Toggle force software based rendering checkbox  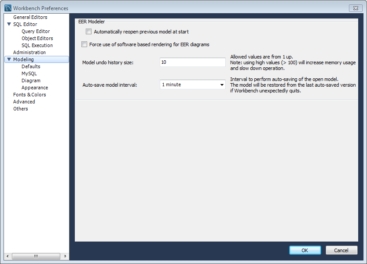(x=84, y=44)
